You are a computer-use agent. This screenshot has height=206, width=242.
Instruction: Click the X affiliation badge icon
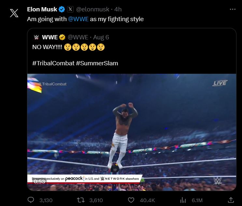tap(70, 9)
